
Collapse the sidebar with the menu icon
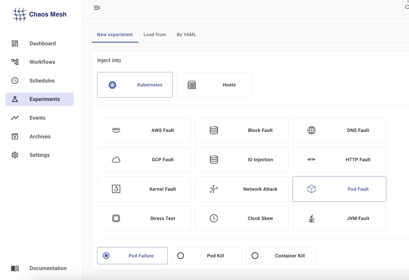(x=97, y=8)
